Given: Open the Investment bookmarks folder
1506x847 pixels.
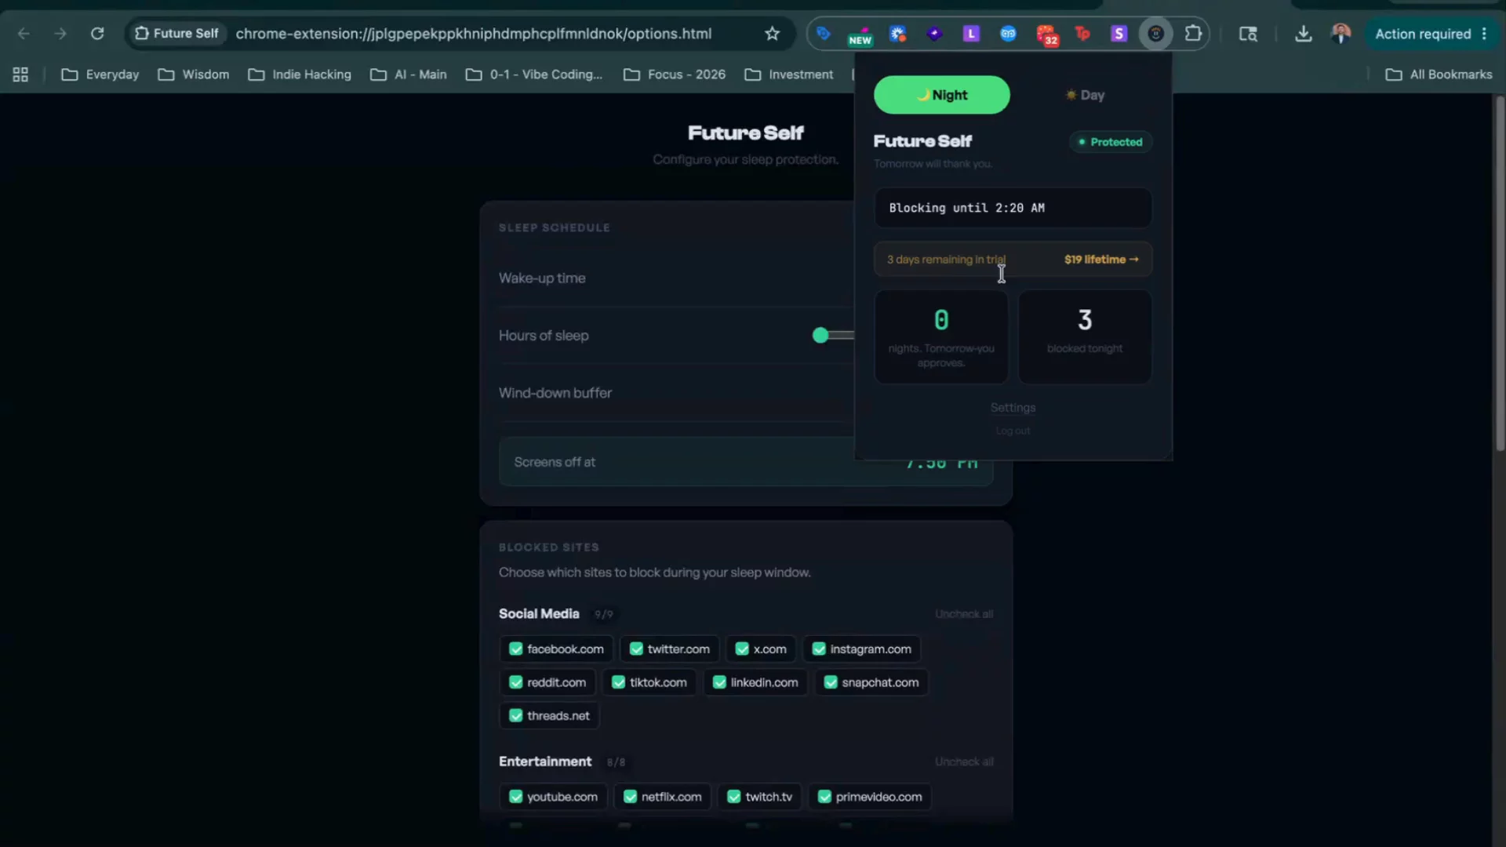Looking at the screenshot, I should pos(789,75).
